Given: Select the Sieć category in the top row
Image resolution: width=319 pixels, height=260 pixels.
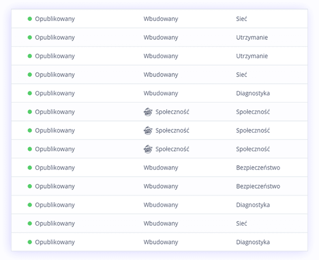Looking at the screenshot, I should click(242, 19).
